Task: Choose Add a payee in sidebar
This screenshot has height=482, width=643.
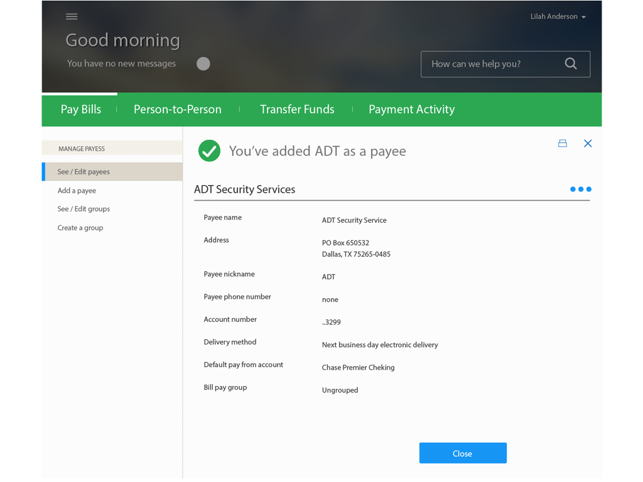Action: coord(77,191)
